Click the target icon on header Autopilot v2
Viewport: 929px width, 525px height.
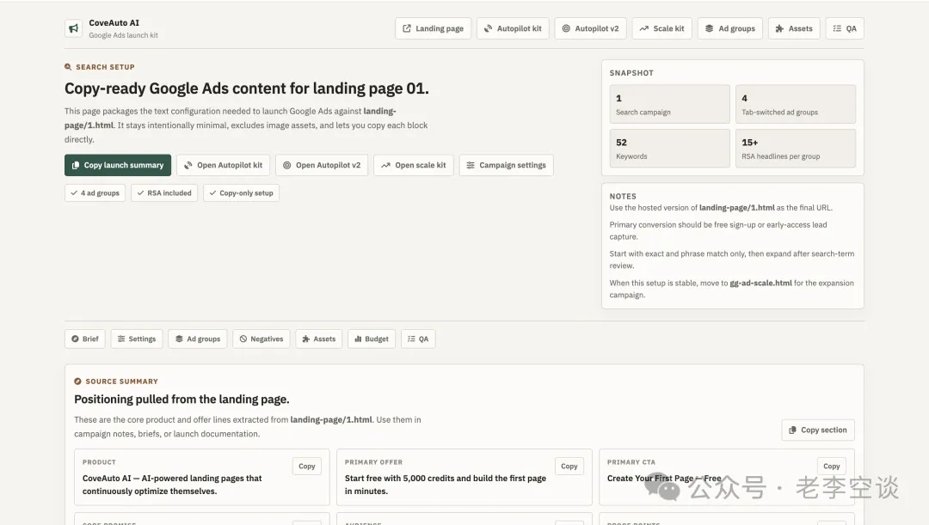tap(566, 28)
